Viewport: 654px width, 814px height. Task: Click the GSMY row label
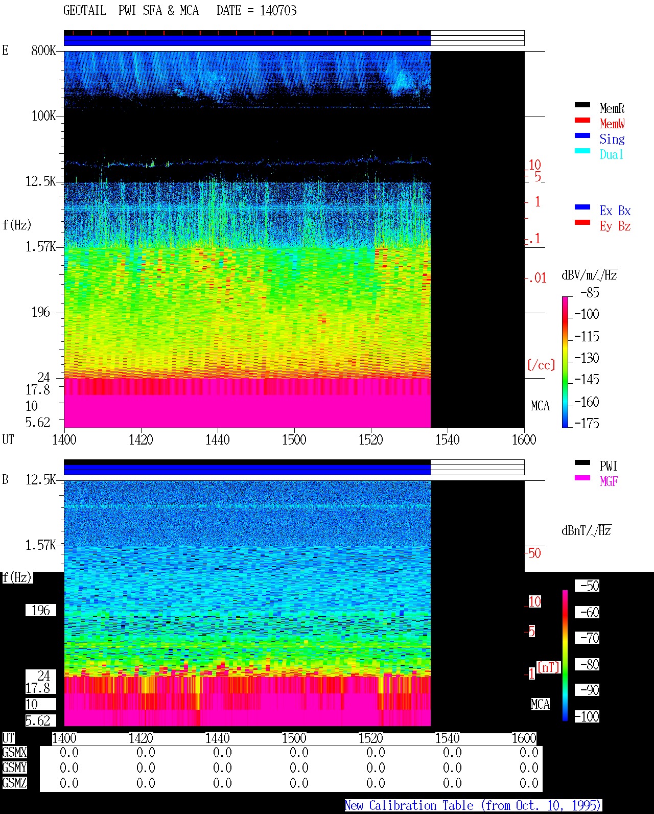[14, 768]
